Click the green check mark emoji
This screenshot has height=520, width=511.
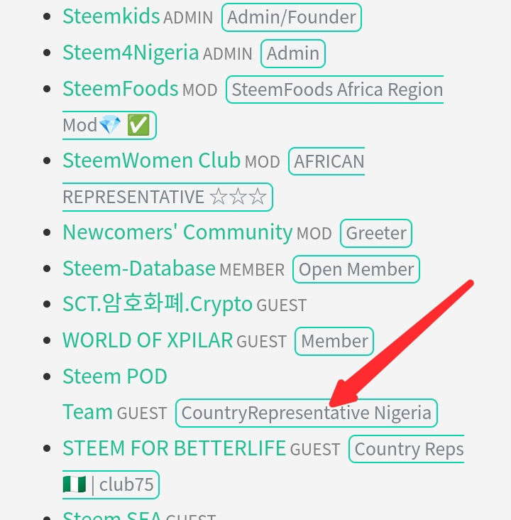[138, 126]
